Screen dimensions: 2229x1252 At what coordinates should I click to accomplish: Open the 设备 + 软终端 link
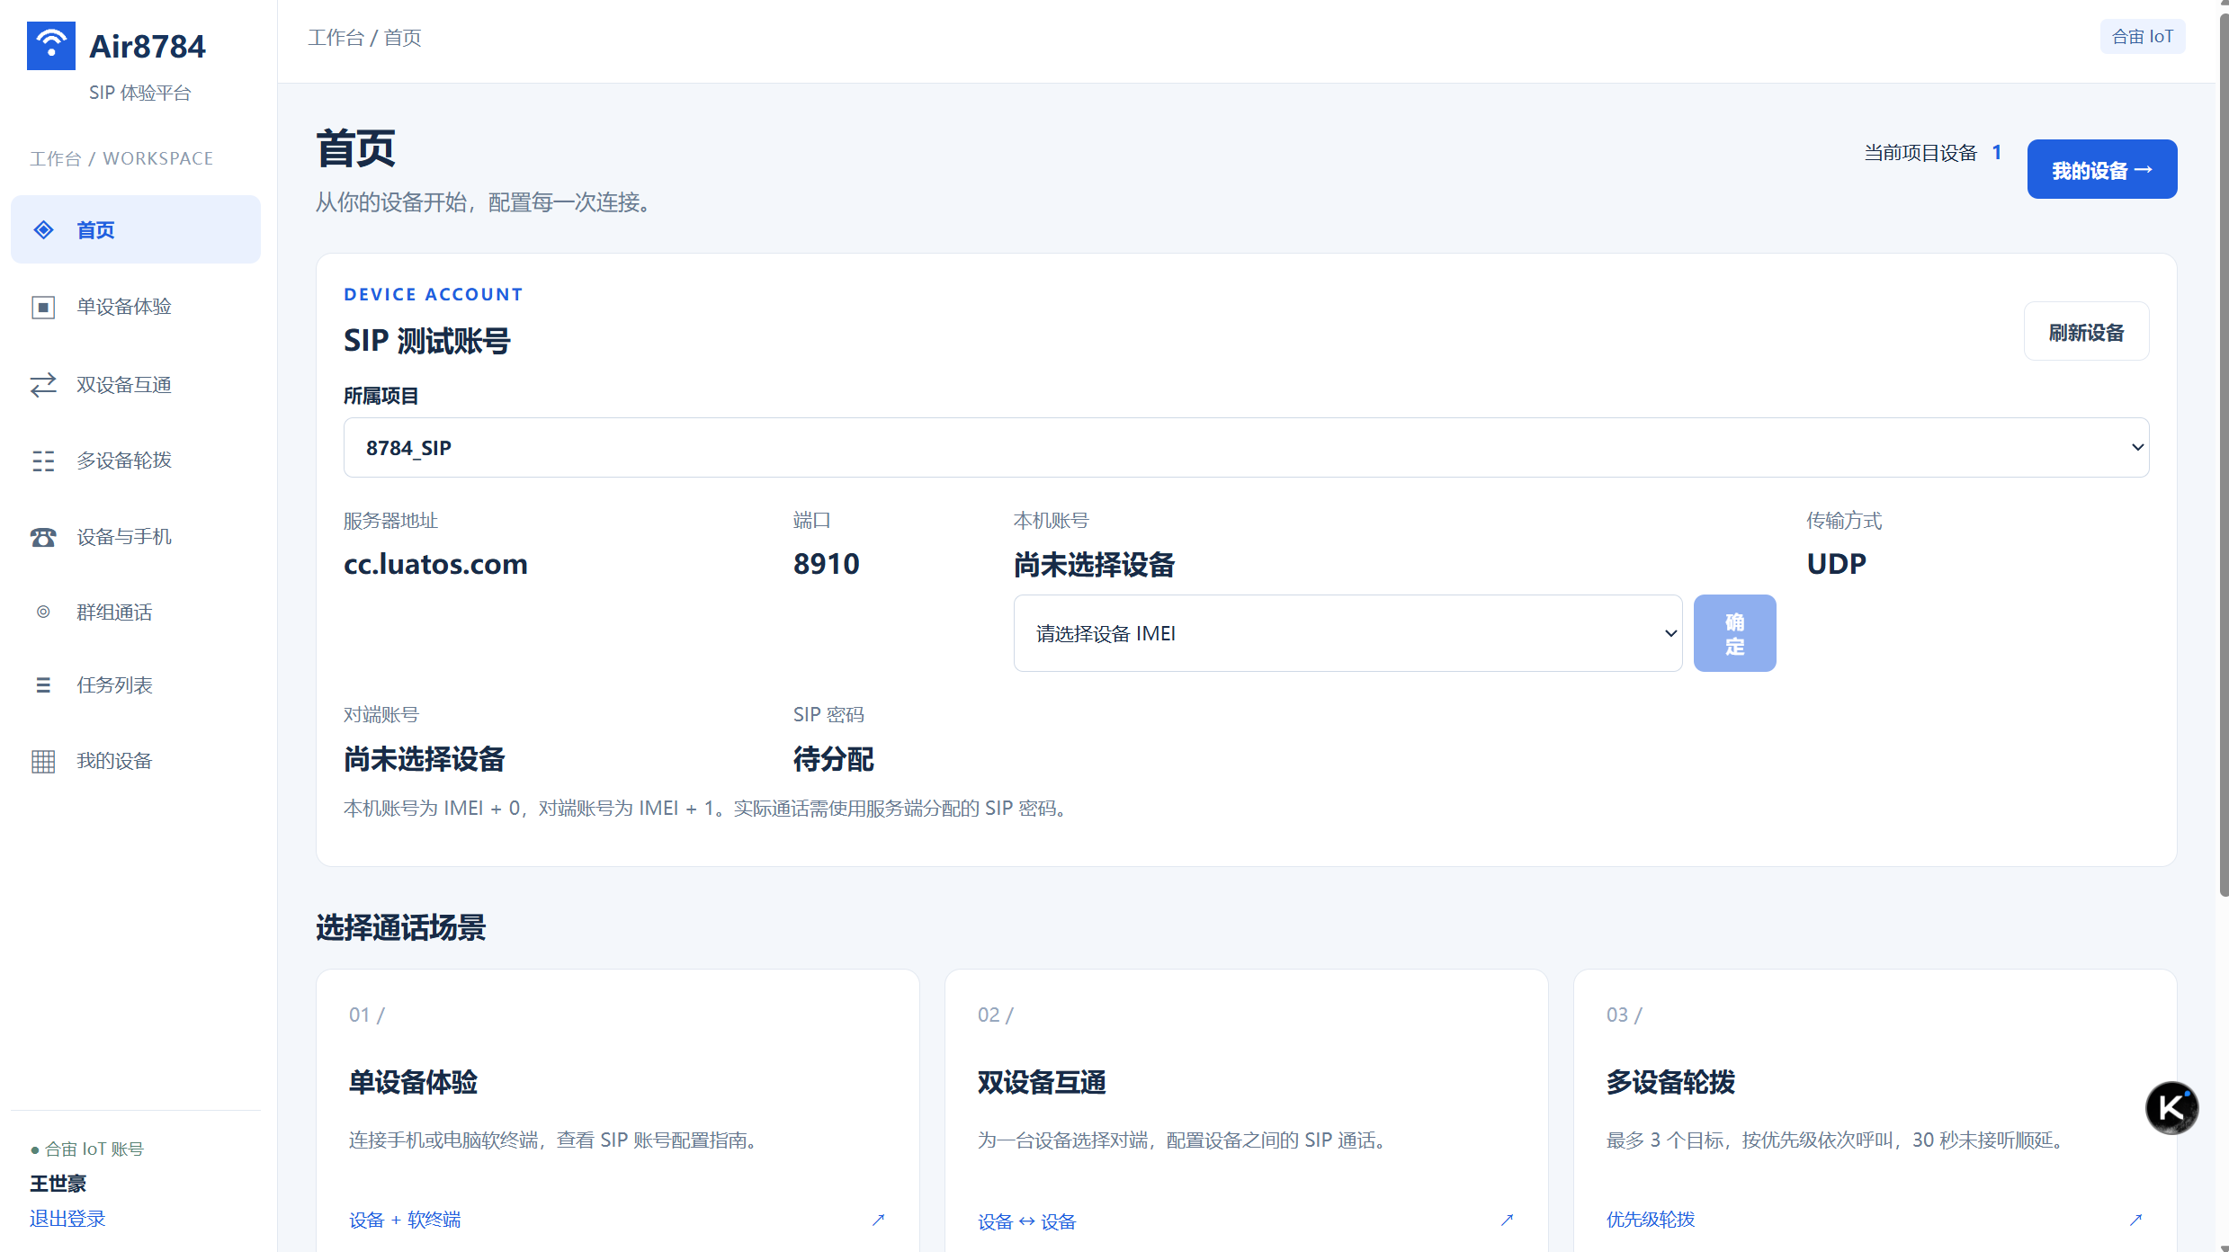[x=405, y=1220]
